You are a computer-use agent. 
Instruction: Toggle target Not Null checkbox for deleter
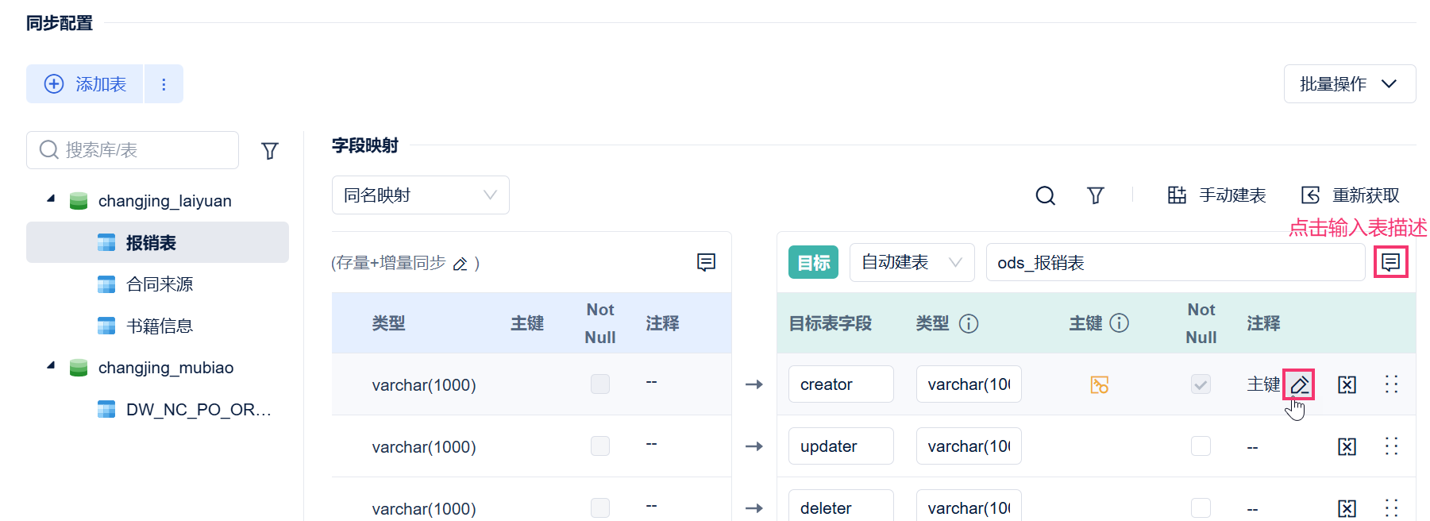pyautogui.click(x=1201, y=508)
